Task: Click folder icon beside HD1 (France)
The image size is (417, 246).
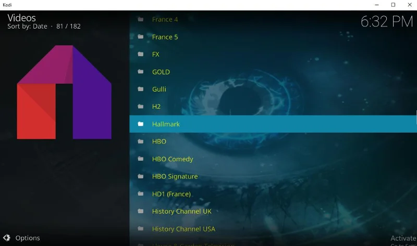Action: click(141, 193)
